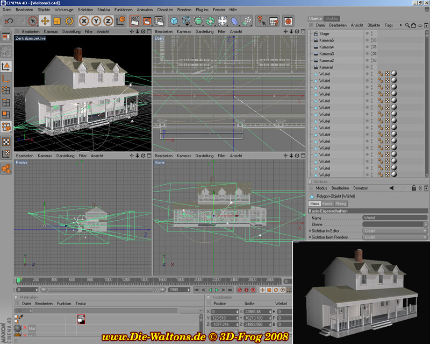Switch the world/object coordinate system icon
Viewport: 430px width, 344px height.
coord(120,21)
